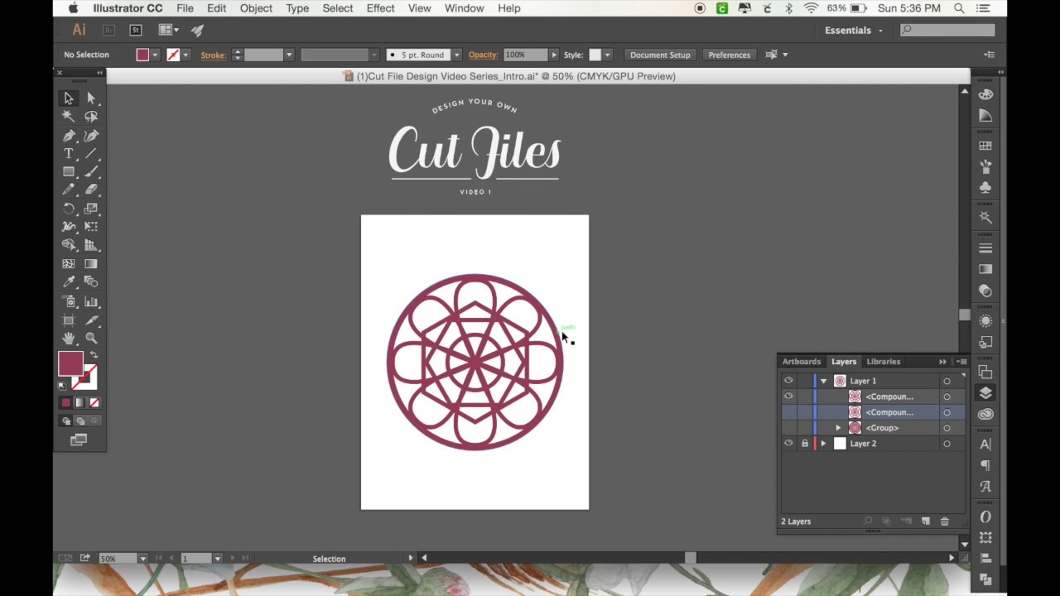The width and height of the screenshot is (1060, 596).
Task: Open the Window menu
Action: [464, 8]
